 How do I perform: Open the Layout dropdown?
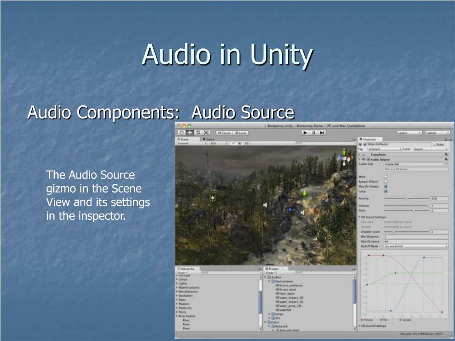coord(437,132)
